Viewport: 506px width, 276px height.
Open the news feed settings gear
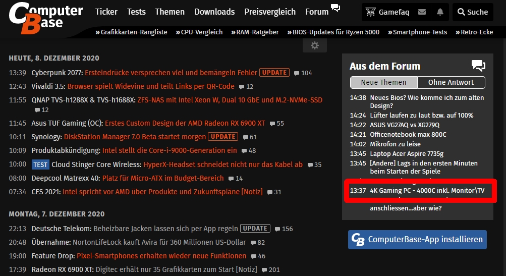(x=315, y=45)
